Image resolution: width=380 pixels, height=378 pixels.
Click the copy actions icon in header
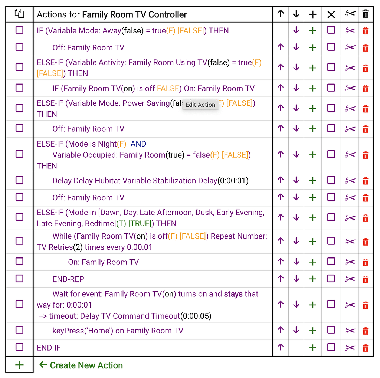[19, 14]
